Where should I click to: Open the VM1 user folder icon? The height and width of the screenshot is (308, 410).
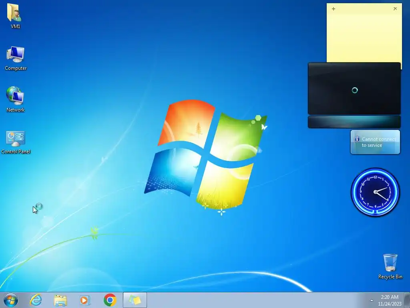pos(15,16)
